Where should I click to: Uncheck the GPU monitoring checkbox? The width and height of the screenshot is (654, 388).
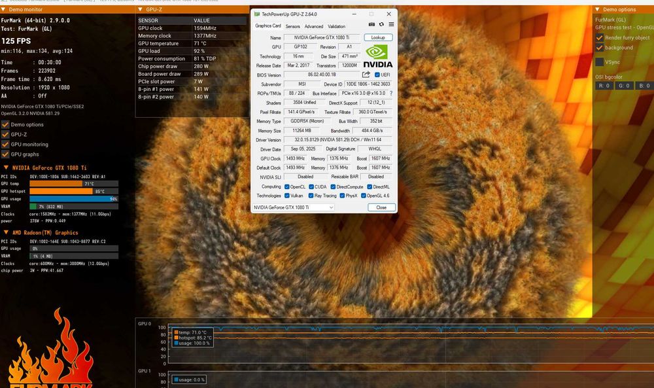5,145
